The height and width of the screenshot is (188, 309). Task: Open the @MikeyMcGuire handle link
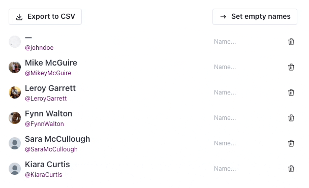click(x=48, y=73)
